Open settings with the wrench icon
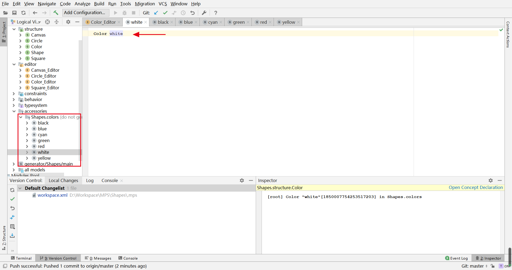This screenshot has width=512, height=270. [204, 13]
